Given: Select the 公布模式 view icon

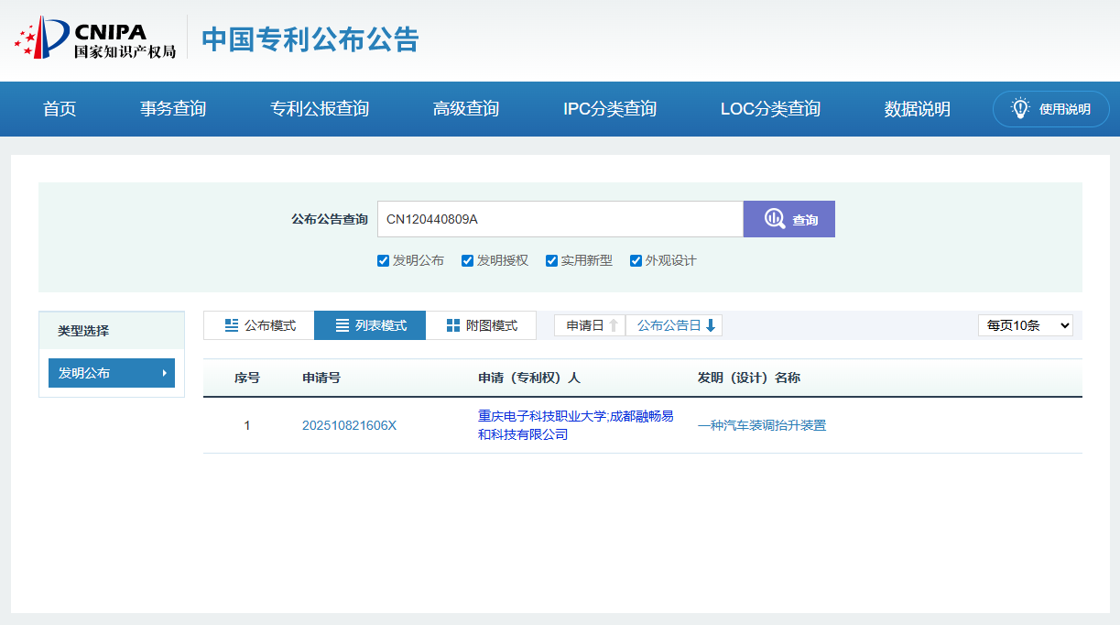Looking at the screenshot, I should (232, 325).
